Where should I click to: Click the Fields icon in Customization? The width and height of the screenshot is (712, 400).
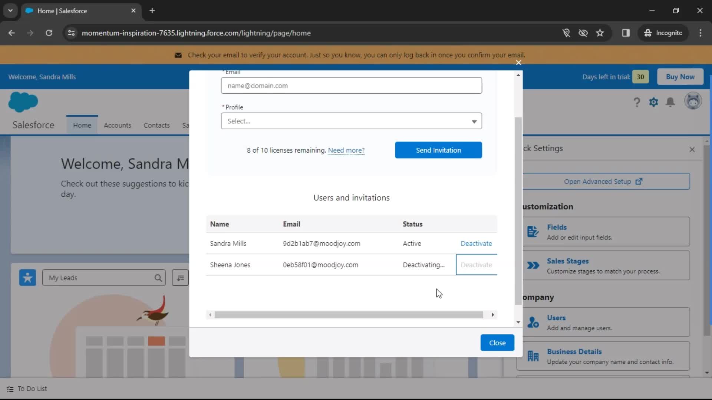pos(533,231)
